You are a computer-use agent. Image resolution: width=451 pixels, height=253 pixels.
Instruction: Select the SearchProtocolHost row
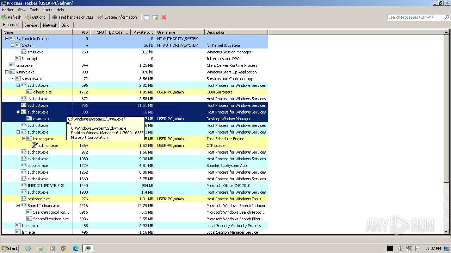tap(135, 212)
